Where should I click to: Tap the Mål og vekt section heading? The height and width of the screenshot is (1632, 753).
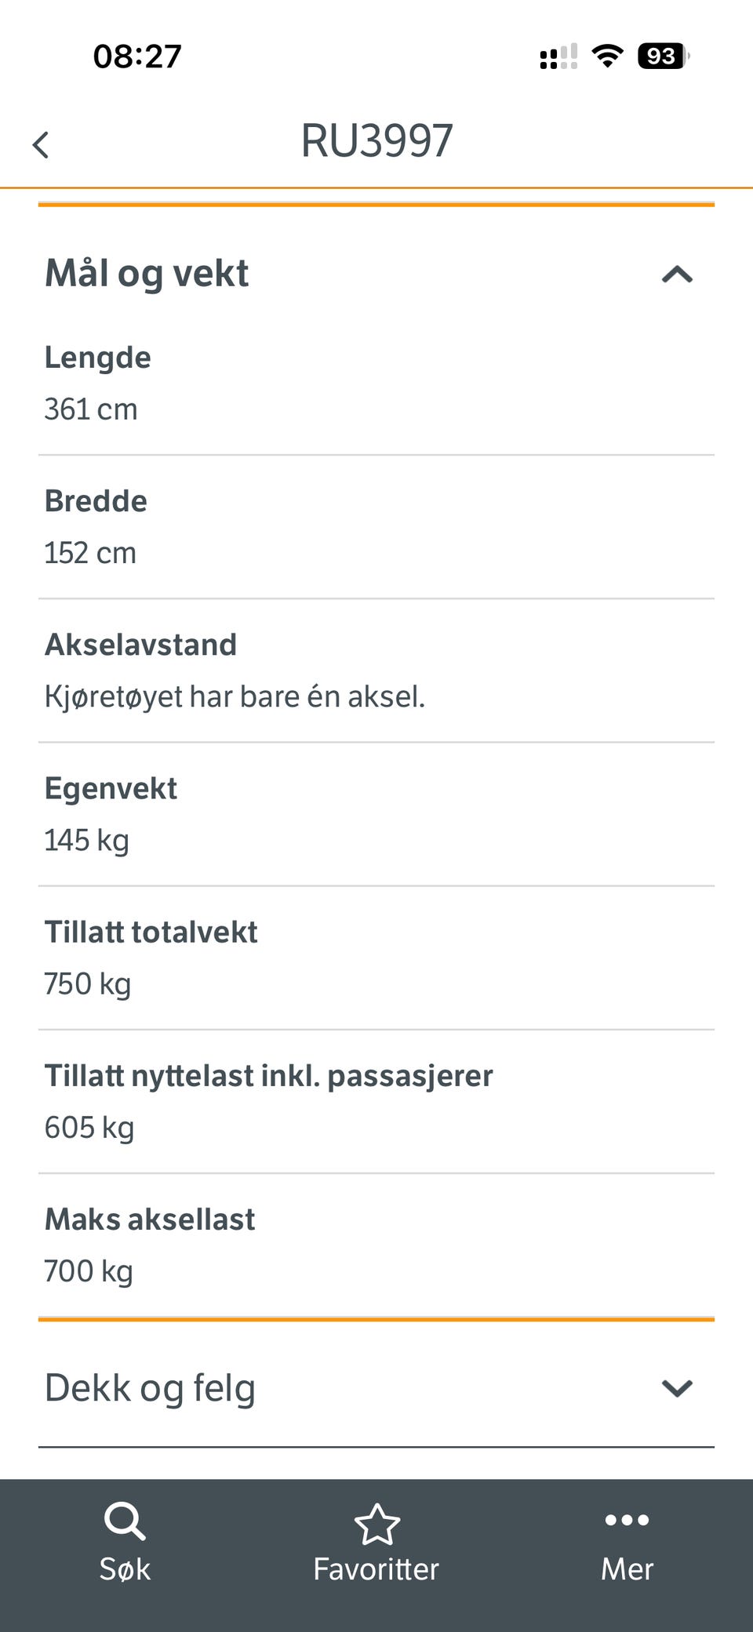[x=147, y=274]
